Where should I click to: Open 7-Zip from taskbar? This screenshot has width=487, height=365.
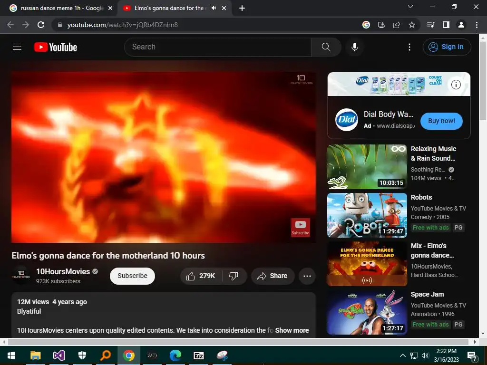[x=199, y=355]
